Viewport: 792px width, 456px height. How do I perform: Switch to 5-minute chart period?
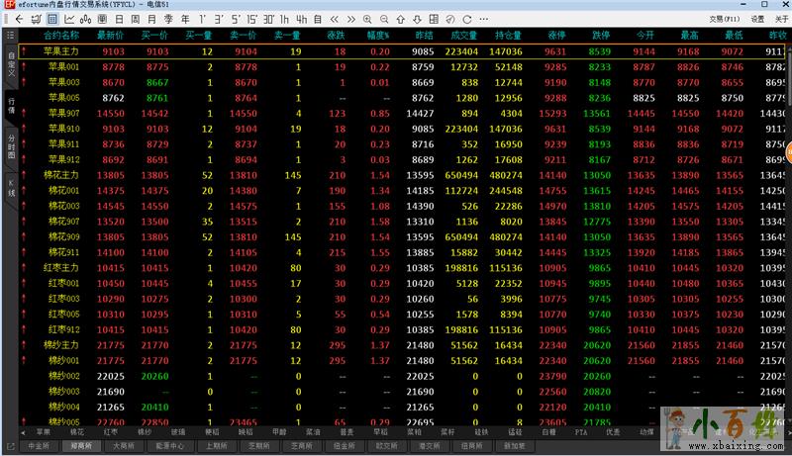(236, 19)
